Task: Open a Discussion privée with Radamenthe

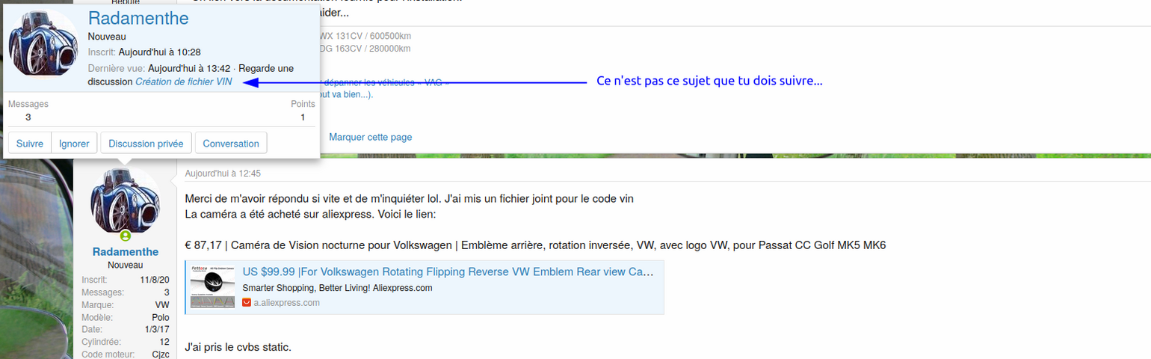Action: pos(146,144)
